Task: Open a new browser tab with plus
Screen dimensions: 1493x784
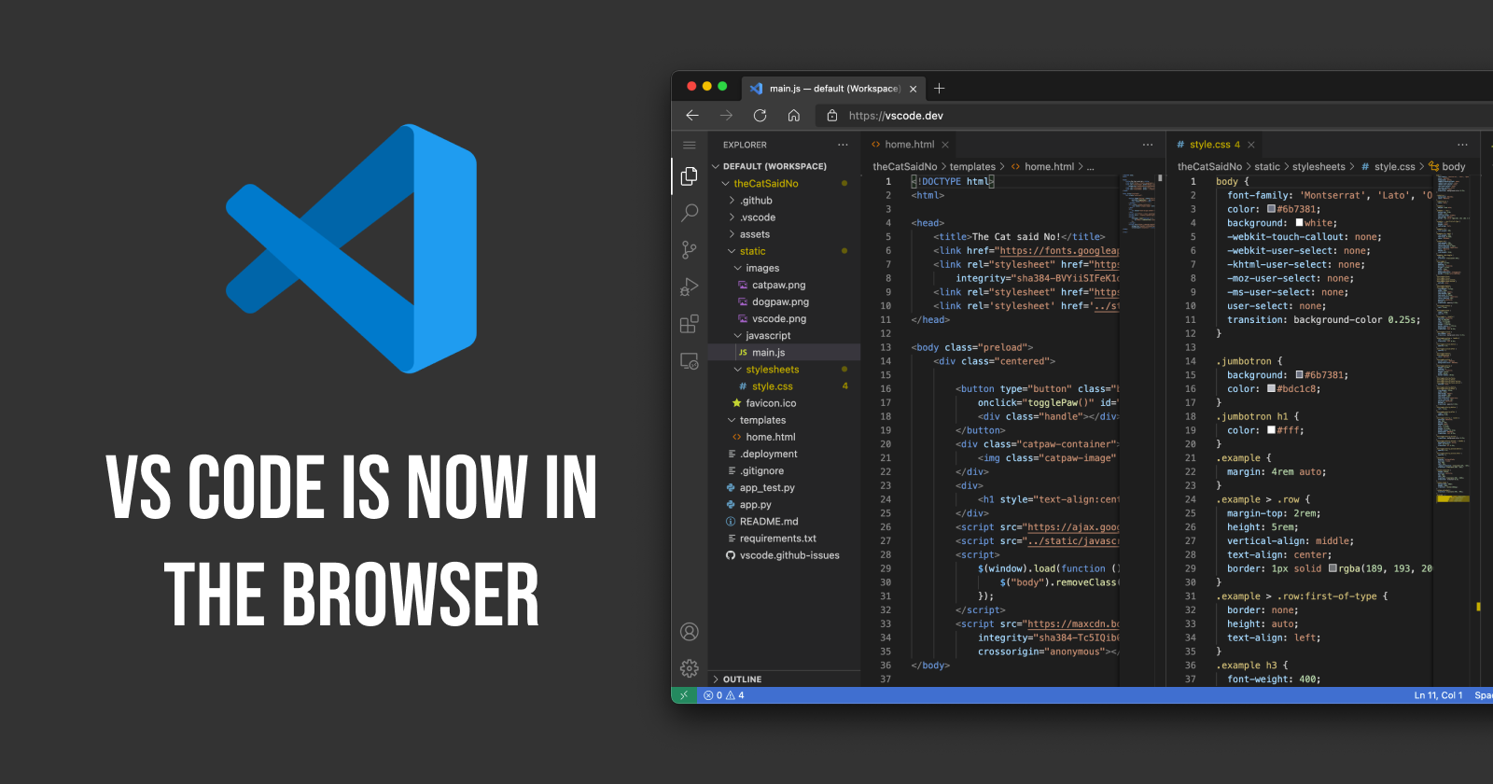Action: tap(940, 89)
